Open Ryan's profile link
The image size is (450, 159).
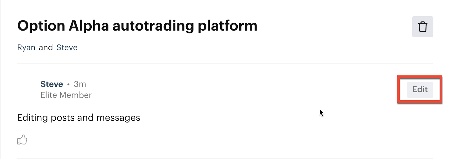tap(26, 47)
